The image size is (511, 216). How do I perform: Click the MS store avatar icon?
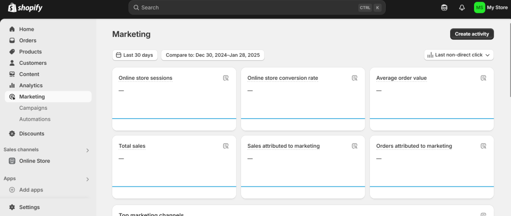[479, 7]
